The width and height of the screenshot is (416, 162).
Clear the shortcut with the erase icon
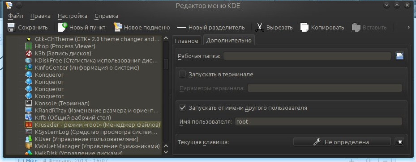tap(399, 142)
